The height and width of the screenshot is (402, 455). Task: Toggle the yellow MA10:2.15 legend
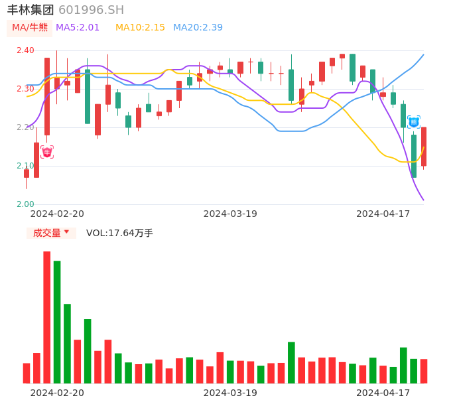140,28
